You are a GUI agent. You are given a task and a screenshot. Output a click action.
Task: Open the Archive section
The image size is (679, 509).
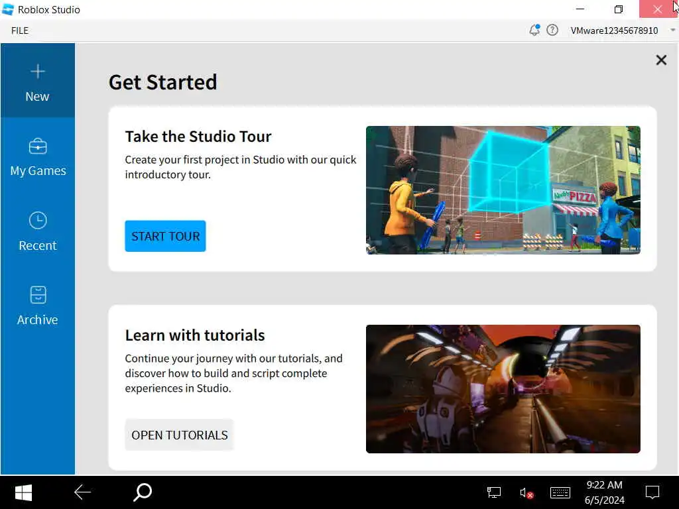click(x=38, y=306)
